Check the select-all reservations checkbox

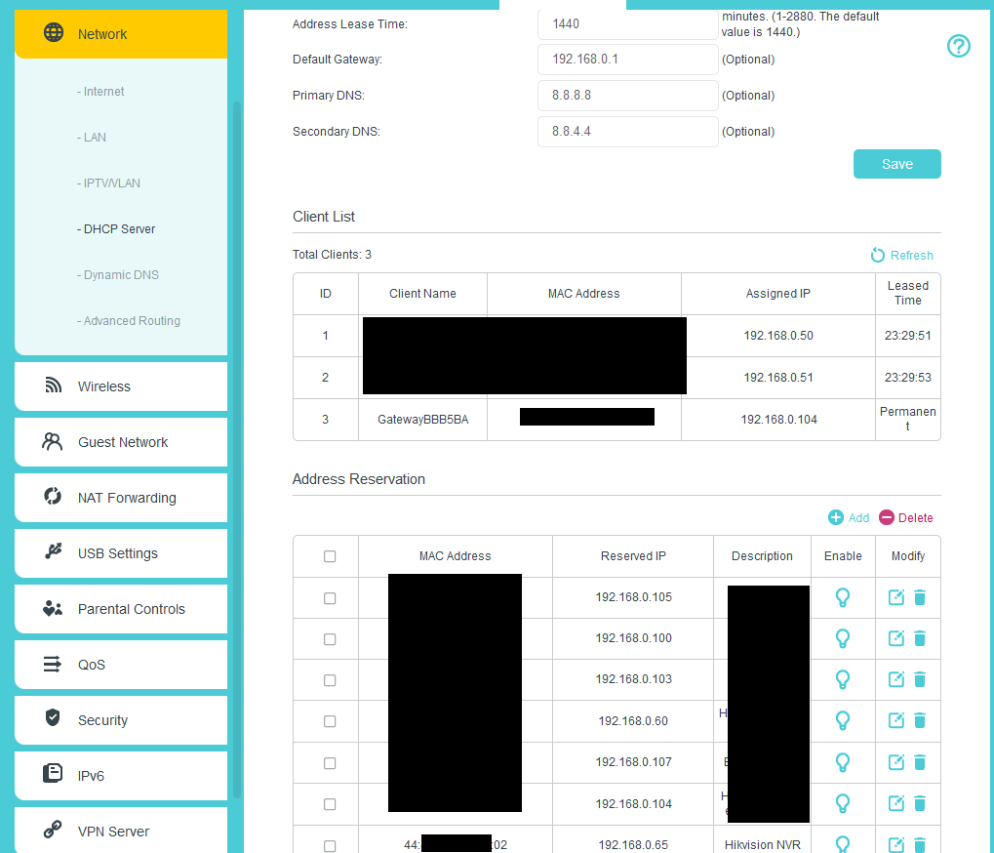330,556
